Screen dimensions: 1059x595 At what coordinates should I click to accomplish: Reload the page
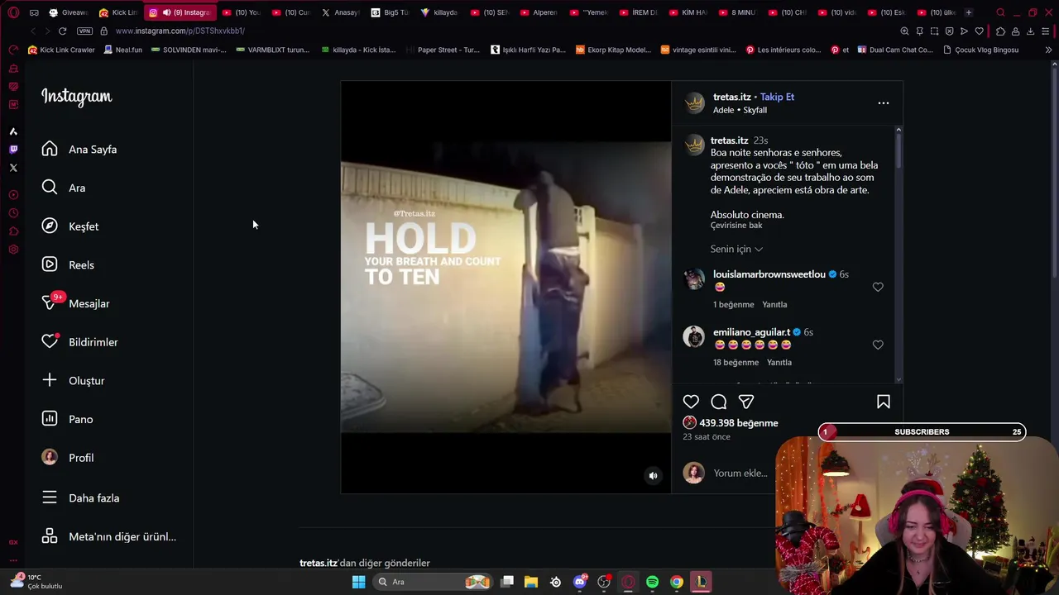[x=62, y=31]
